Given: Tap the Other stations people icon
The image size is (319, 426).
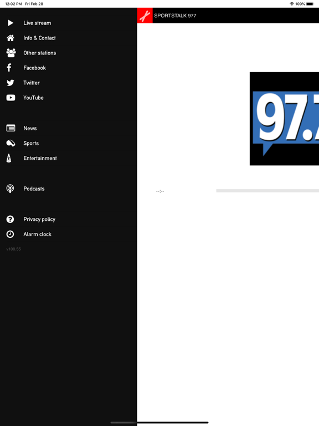Looking at the screenshot, I should point(11,53).
